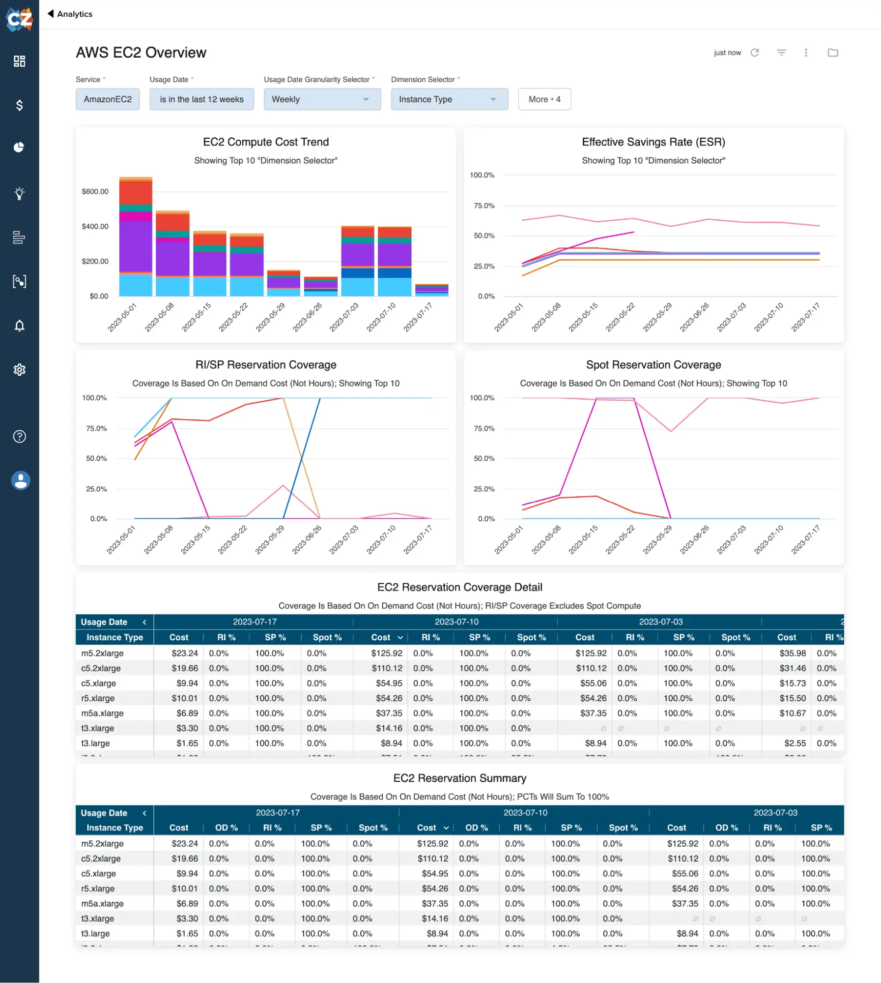Viewport: 881px width, 983px height.
Task: Click the 'More • 4' filters button
Action: tap(544, 99)
